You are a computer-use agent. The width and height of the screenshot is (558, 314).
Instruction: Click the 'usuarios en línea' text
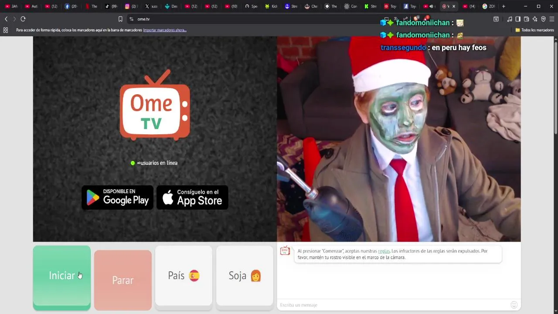(157, 163)
